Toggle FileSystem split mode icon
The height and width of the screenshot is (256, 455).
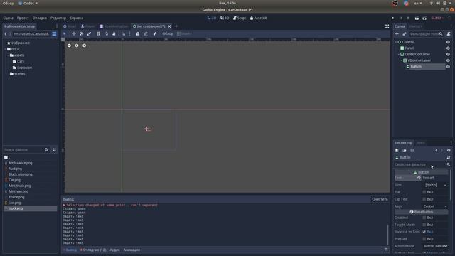(54, 34)
